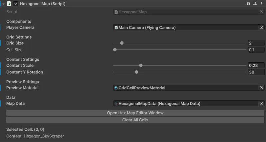Click the Content: Hexagon_SkyScraper text

[x=35, y=136]
